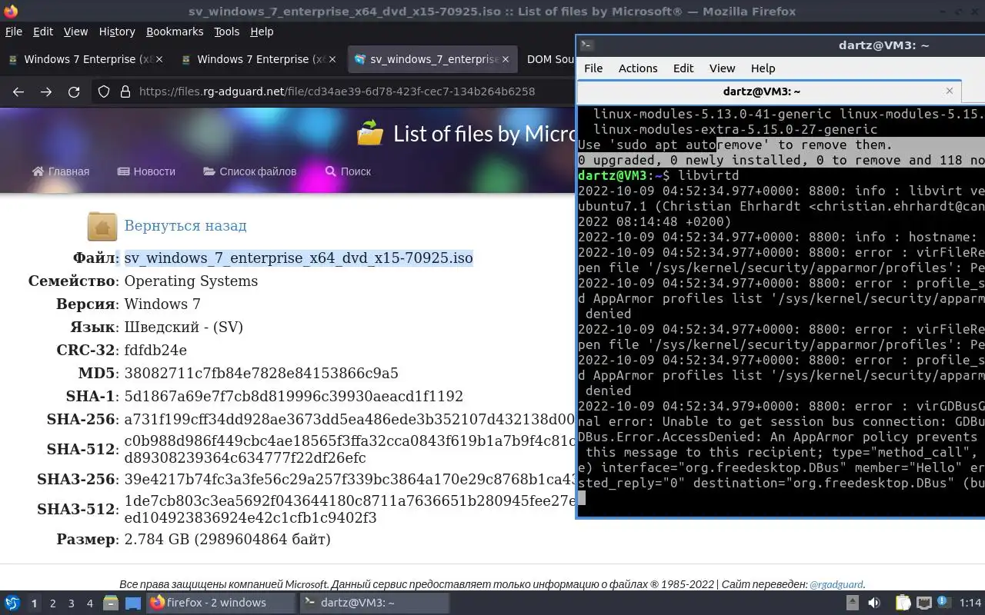This screenshot has height=615, width=985.
Task: Click the files.rg-adguard.net URL address bar
Action: [336, 91]
